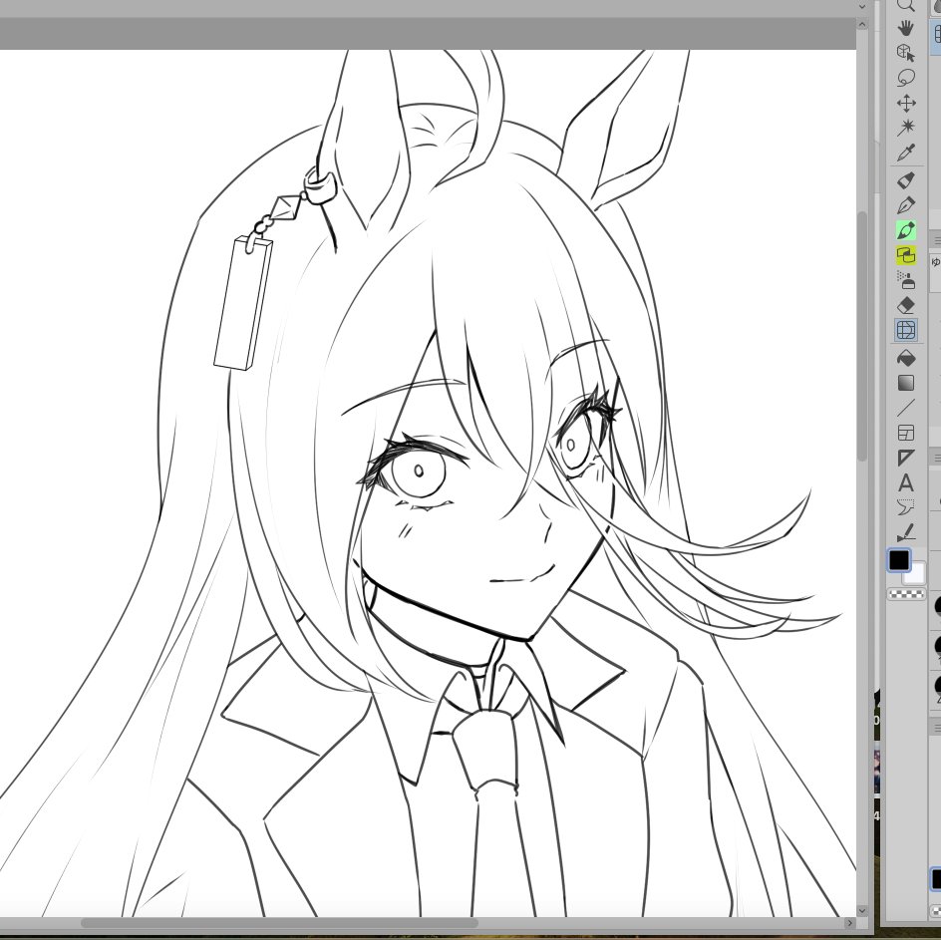Select the Fill bucket tool
This screenshot has height=940, width=941.
click(x=905, y=358)
